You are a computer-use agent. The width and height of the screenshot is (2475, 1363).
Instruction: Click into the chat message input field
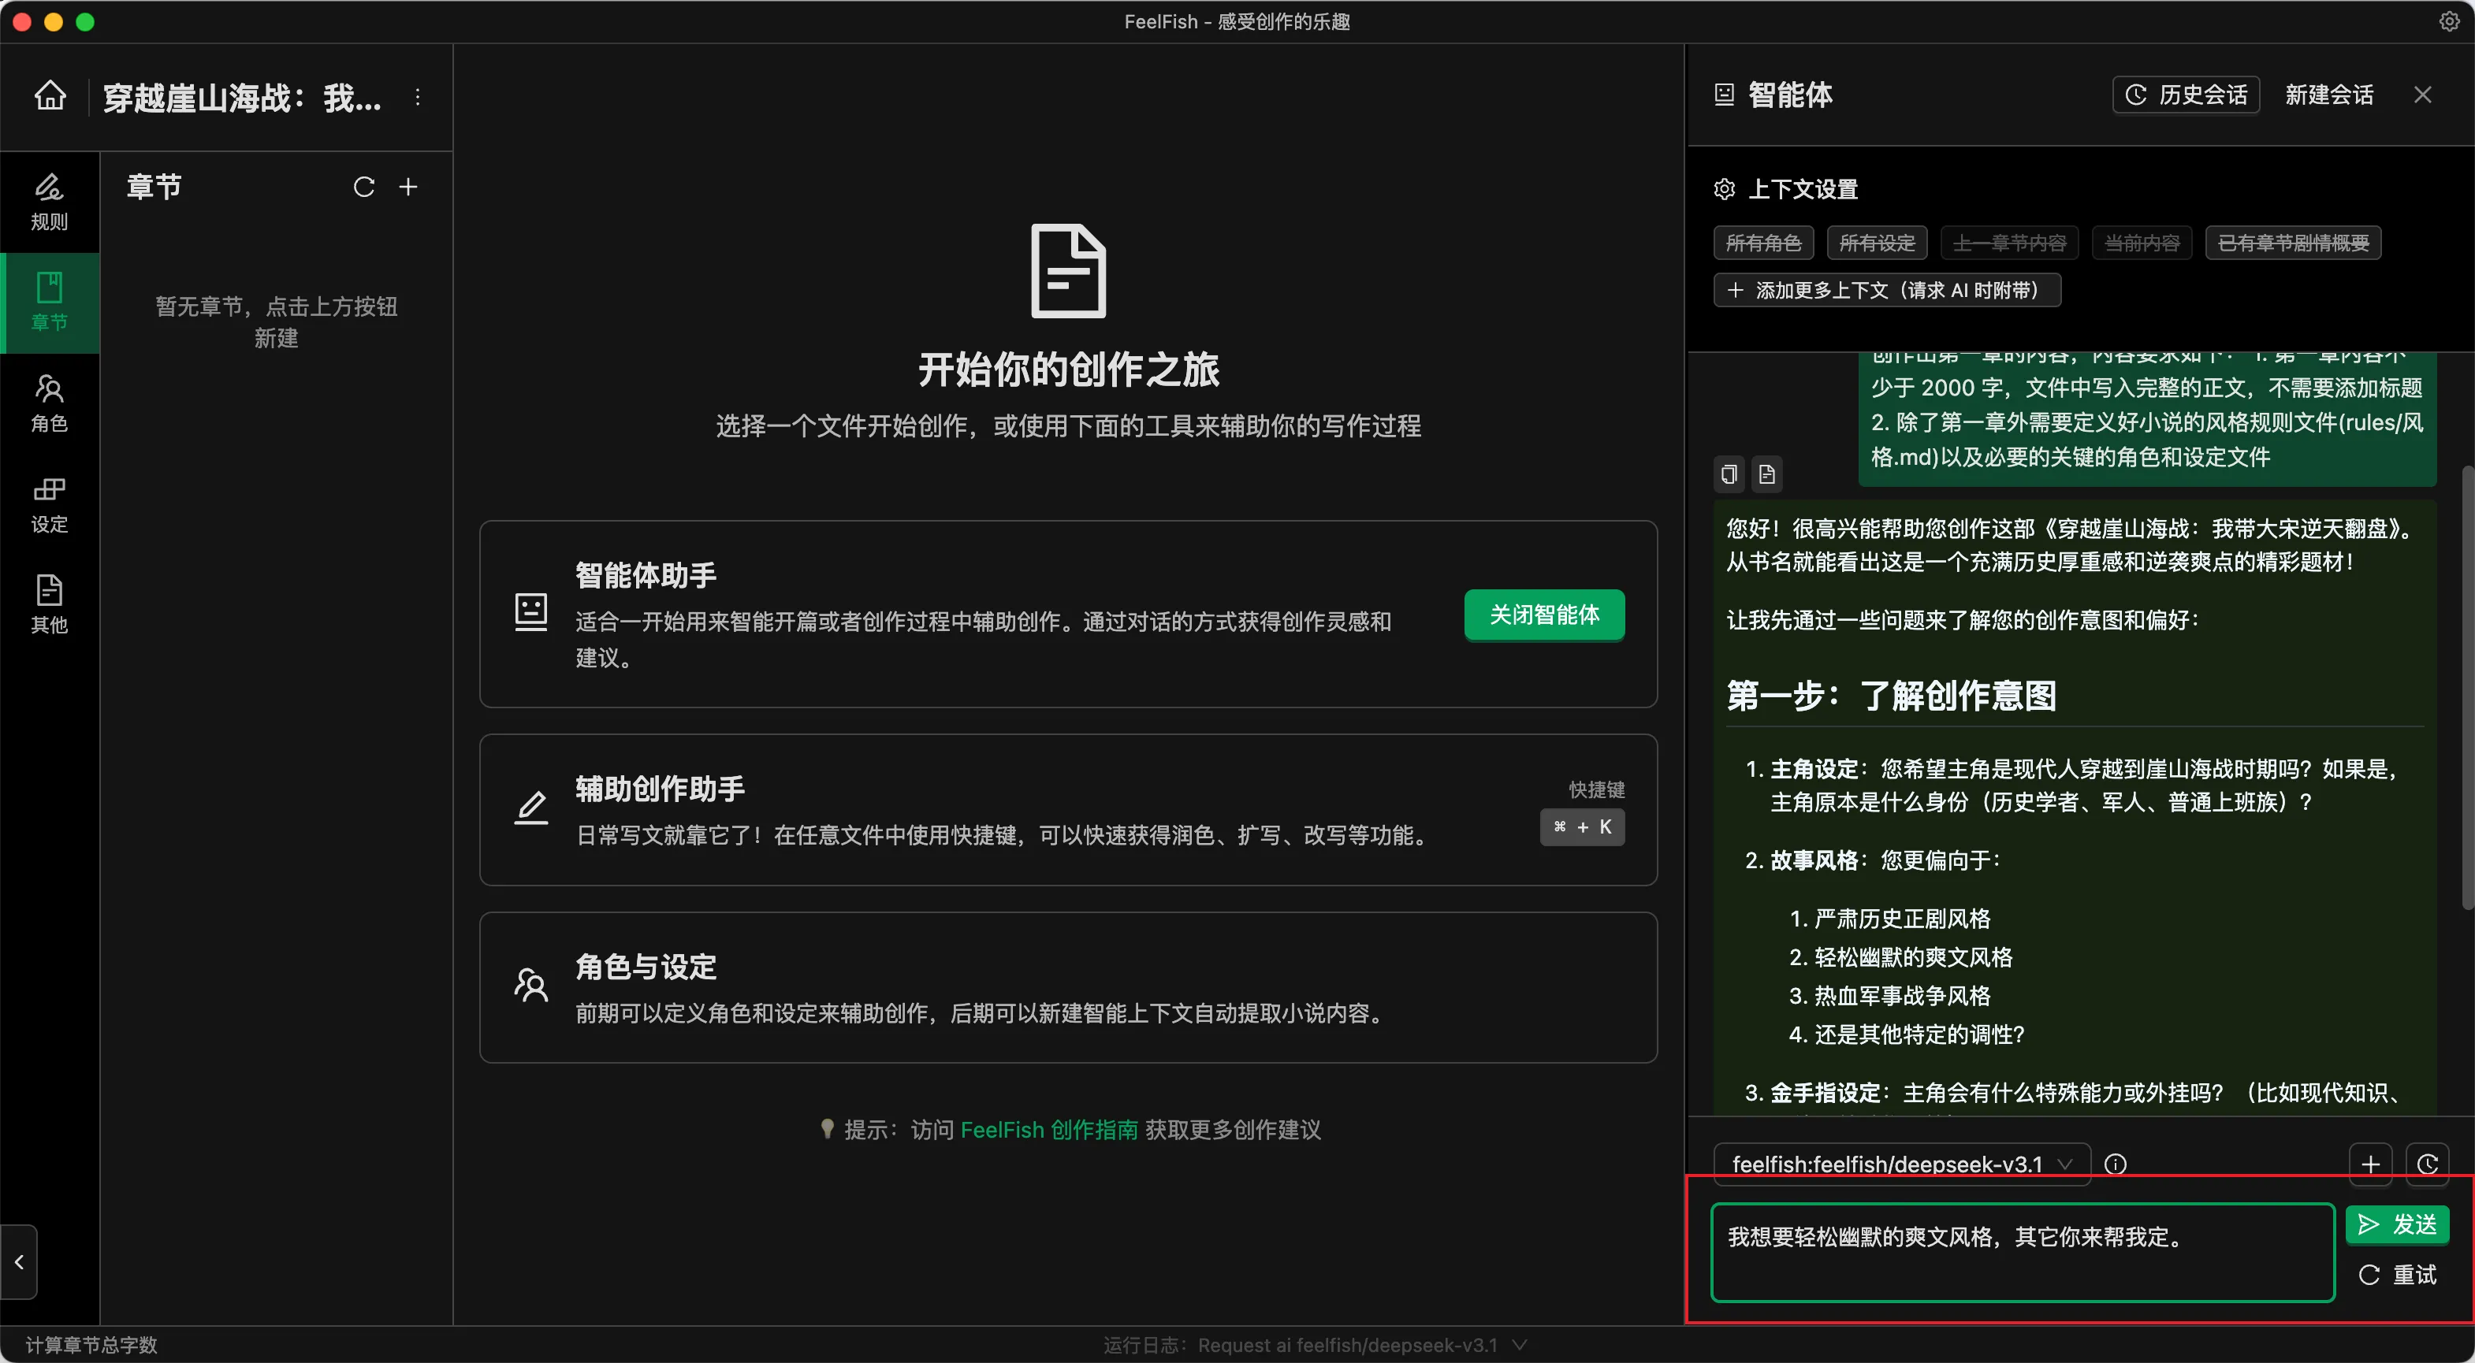point(2022,1252)
